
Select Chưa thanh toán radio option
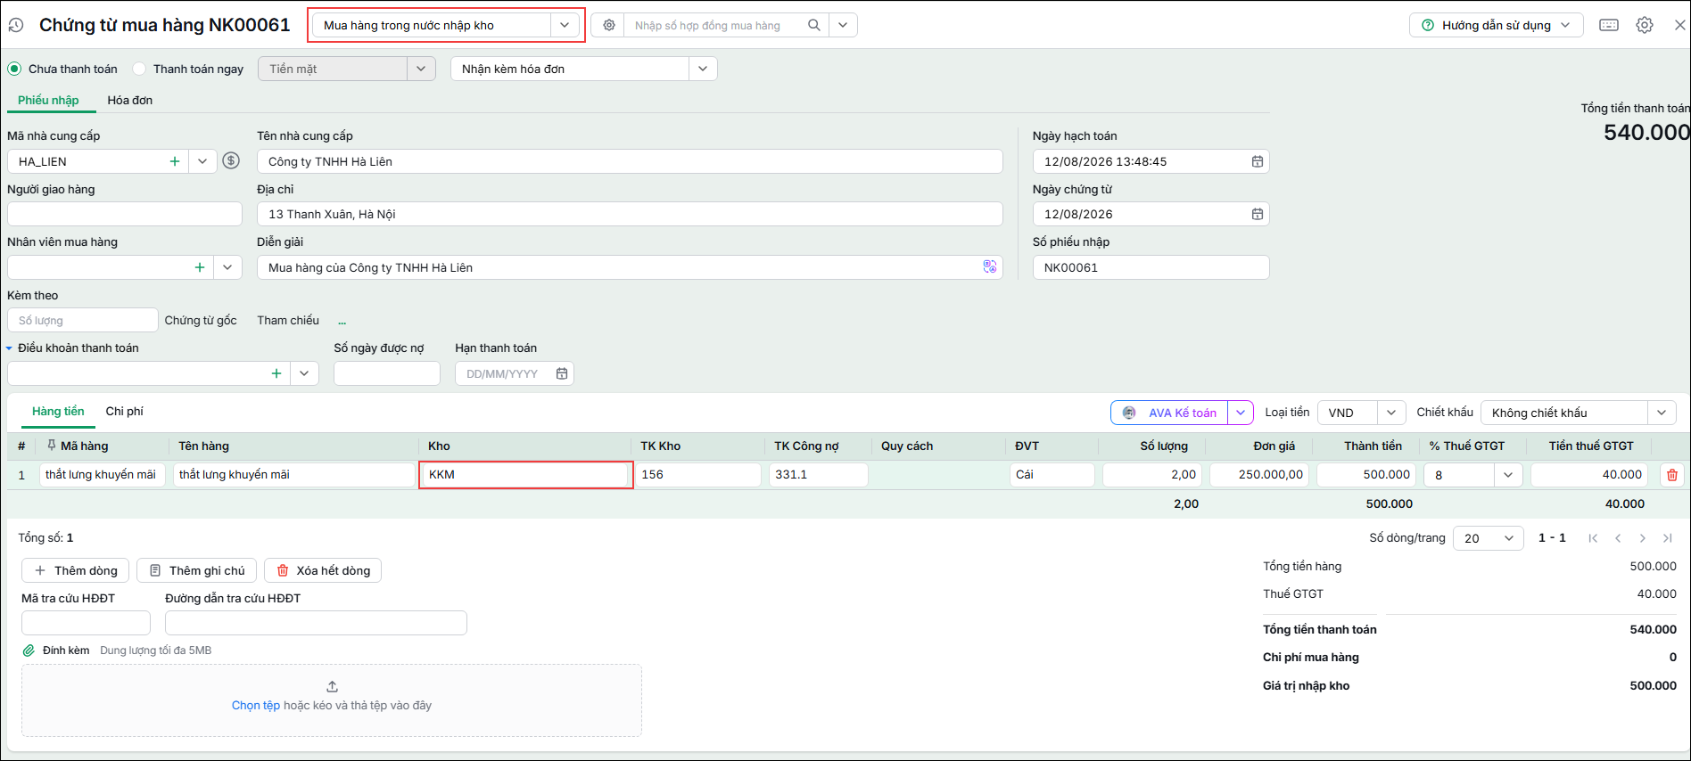(14, 69)
